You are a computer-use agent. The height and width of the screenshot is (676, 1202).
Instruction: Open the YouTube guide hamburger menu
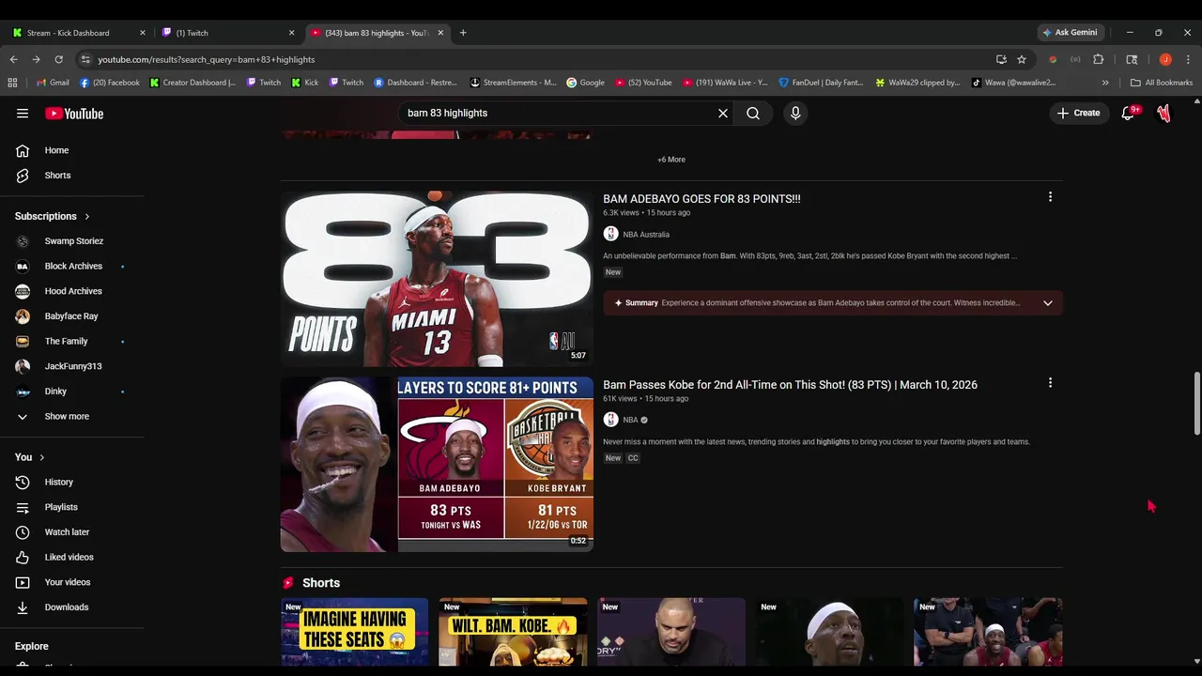[23, 114]
